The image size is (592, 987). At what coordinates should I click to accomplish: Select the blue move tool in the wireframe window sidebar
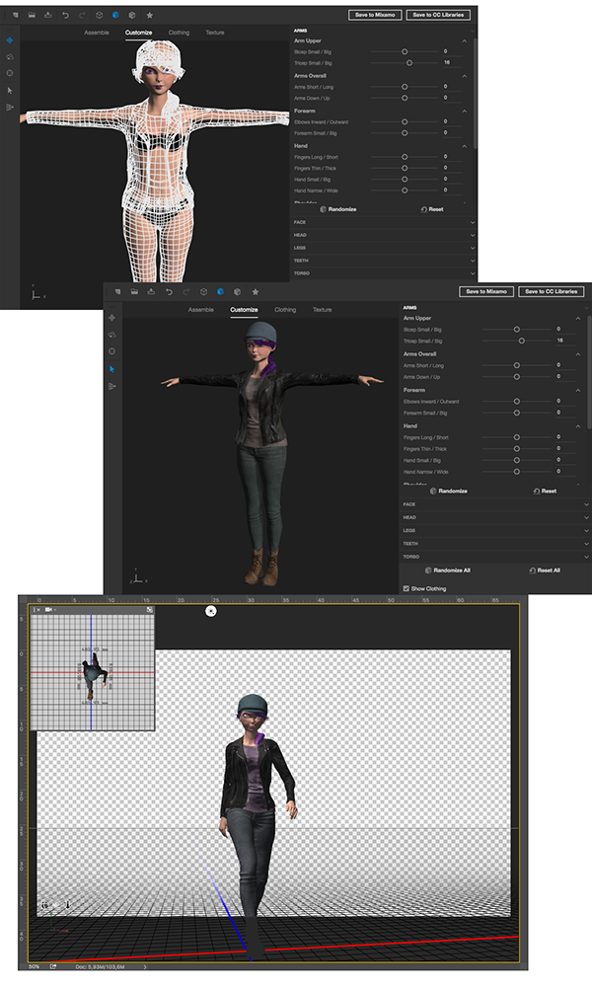pos(10,40)
